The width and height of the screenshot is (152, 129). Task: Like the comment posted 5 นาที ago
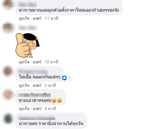pos(24,85)
